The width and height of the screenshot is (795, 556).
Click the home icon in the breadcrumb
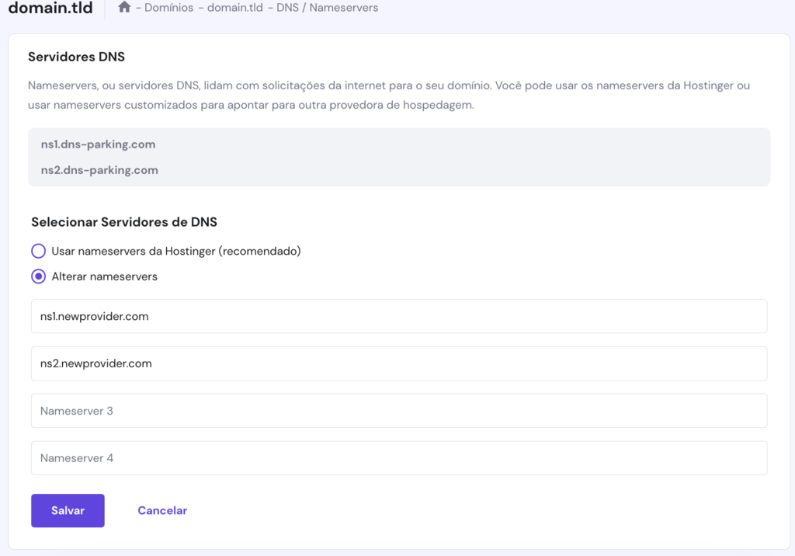[123, 7]
